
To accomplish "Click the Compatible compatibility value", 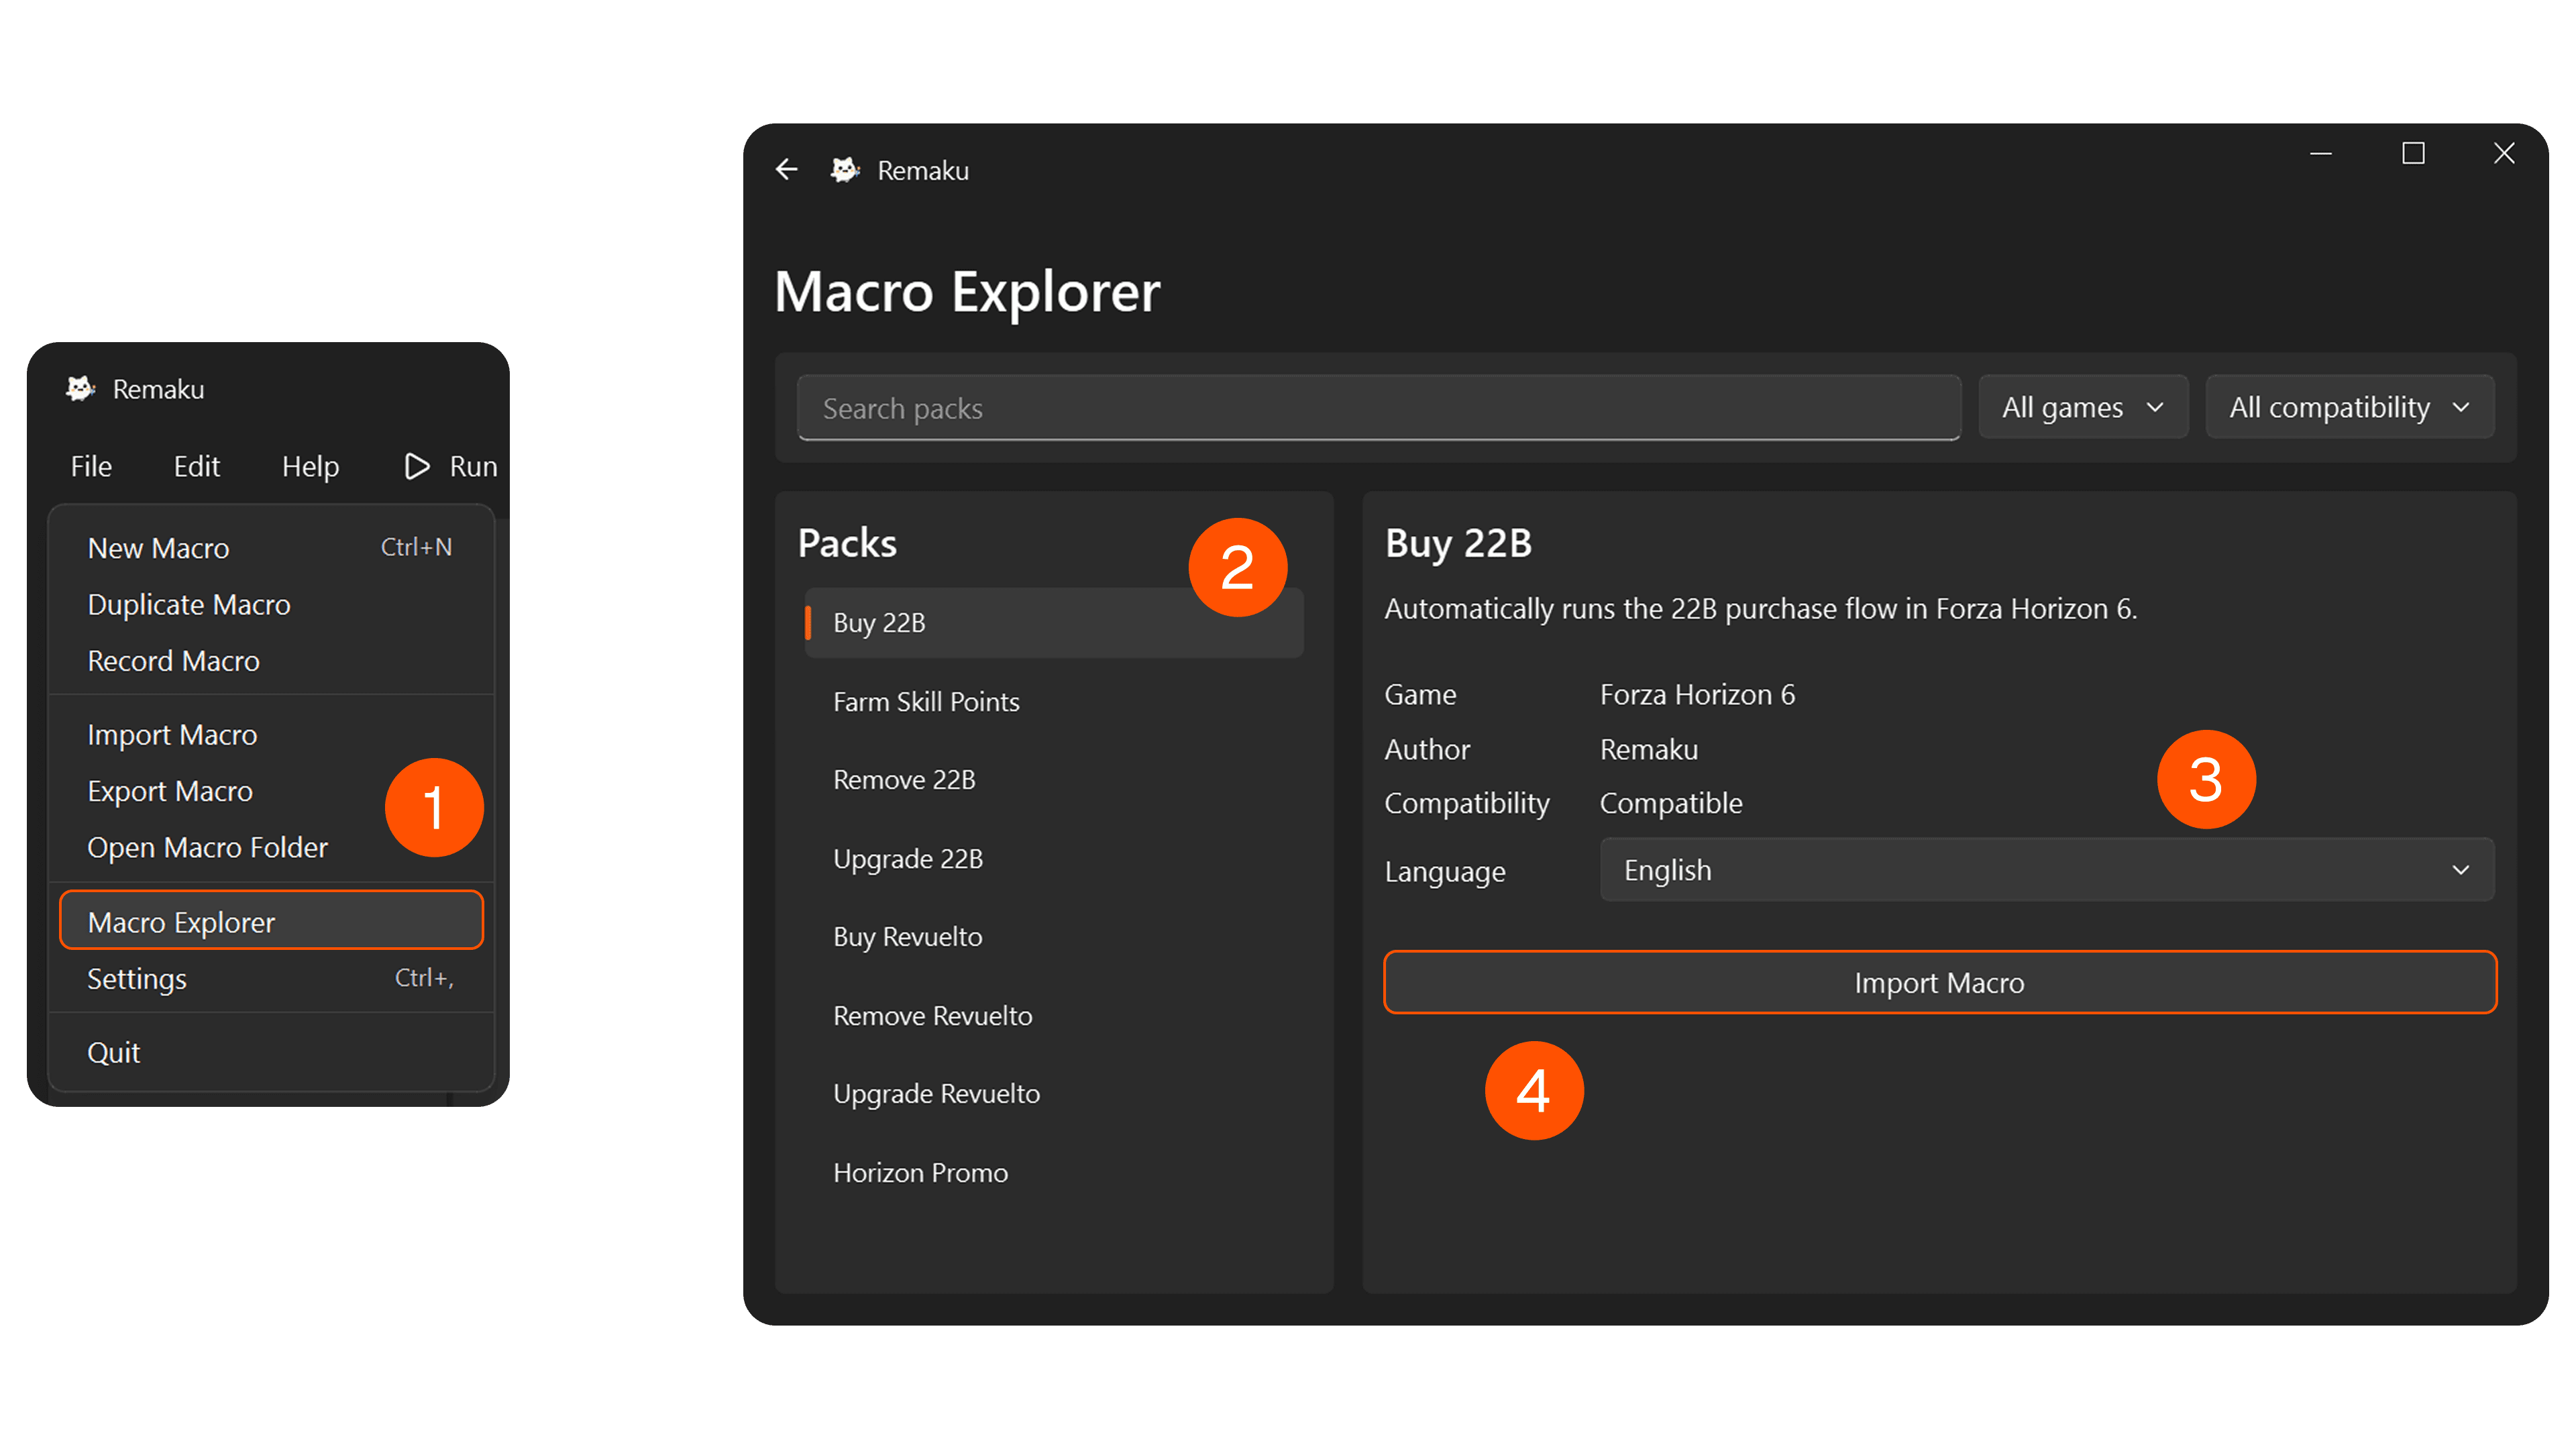I will click(x=1671, y=803).
